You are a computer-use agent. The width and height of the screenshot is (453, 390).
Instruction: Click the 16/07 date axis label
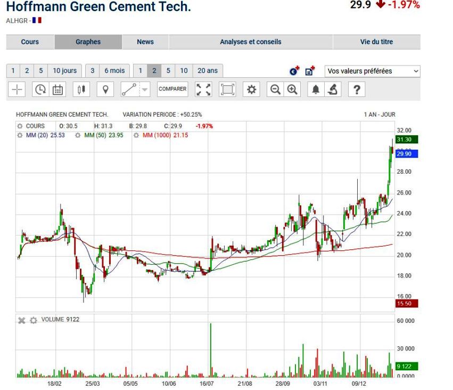point(207,384)
